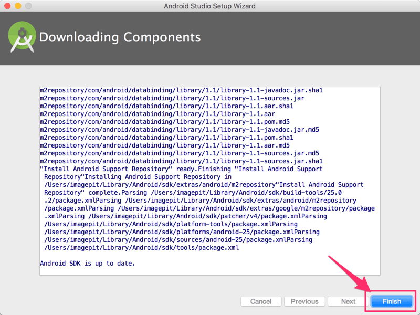Click the library-1.1-sources.jar log line

172,98
